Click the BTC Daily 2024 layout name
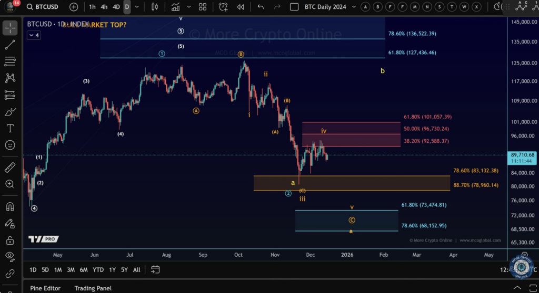The height and width of the screenshot is (293, 539). coord(325,7)
